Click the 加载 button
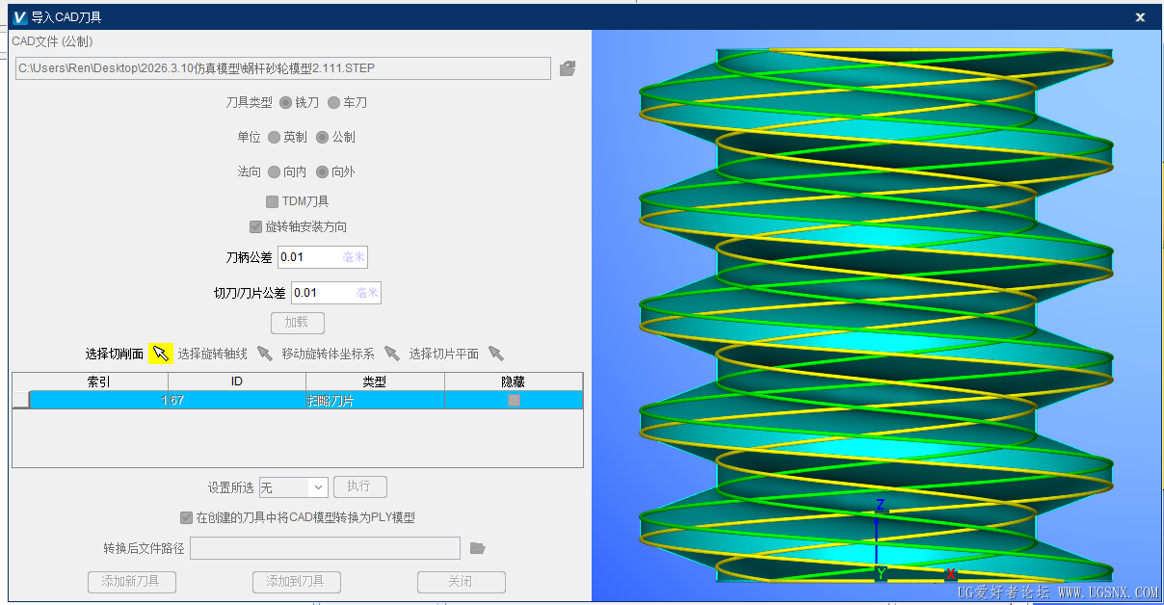This screenshot has height=605, width=1164. tap(297, 323)
